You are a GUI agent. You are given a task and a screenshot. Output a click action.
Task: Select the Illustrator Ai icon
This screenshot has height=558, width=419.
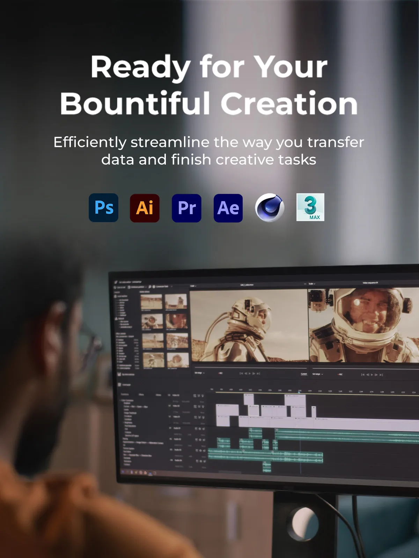145,208
